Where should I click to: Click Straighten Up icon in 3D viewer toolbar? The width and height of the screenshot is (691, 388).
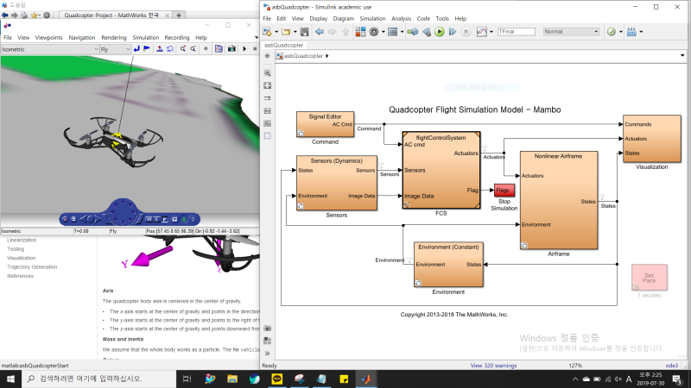160,49
